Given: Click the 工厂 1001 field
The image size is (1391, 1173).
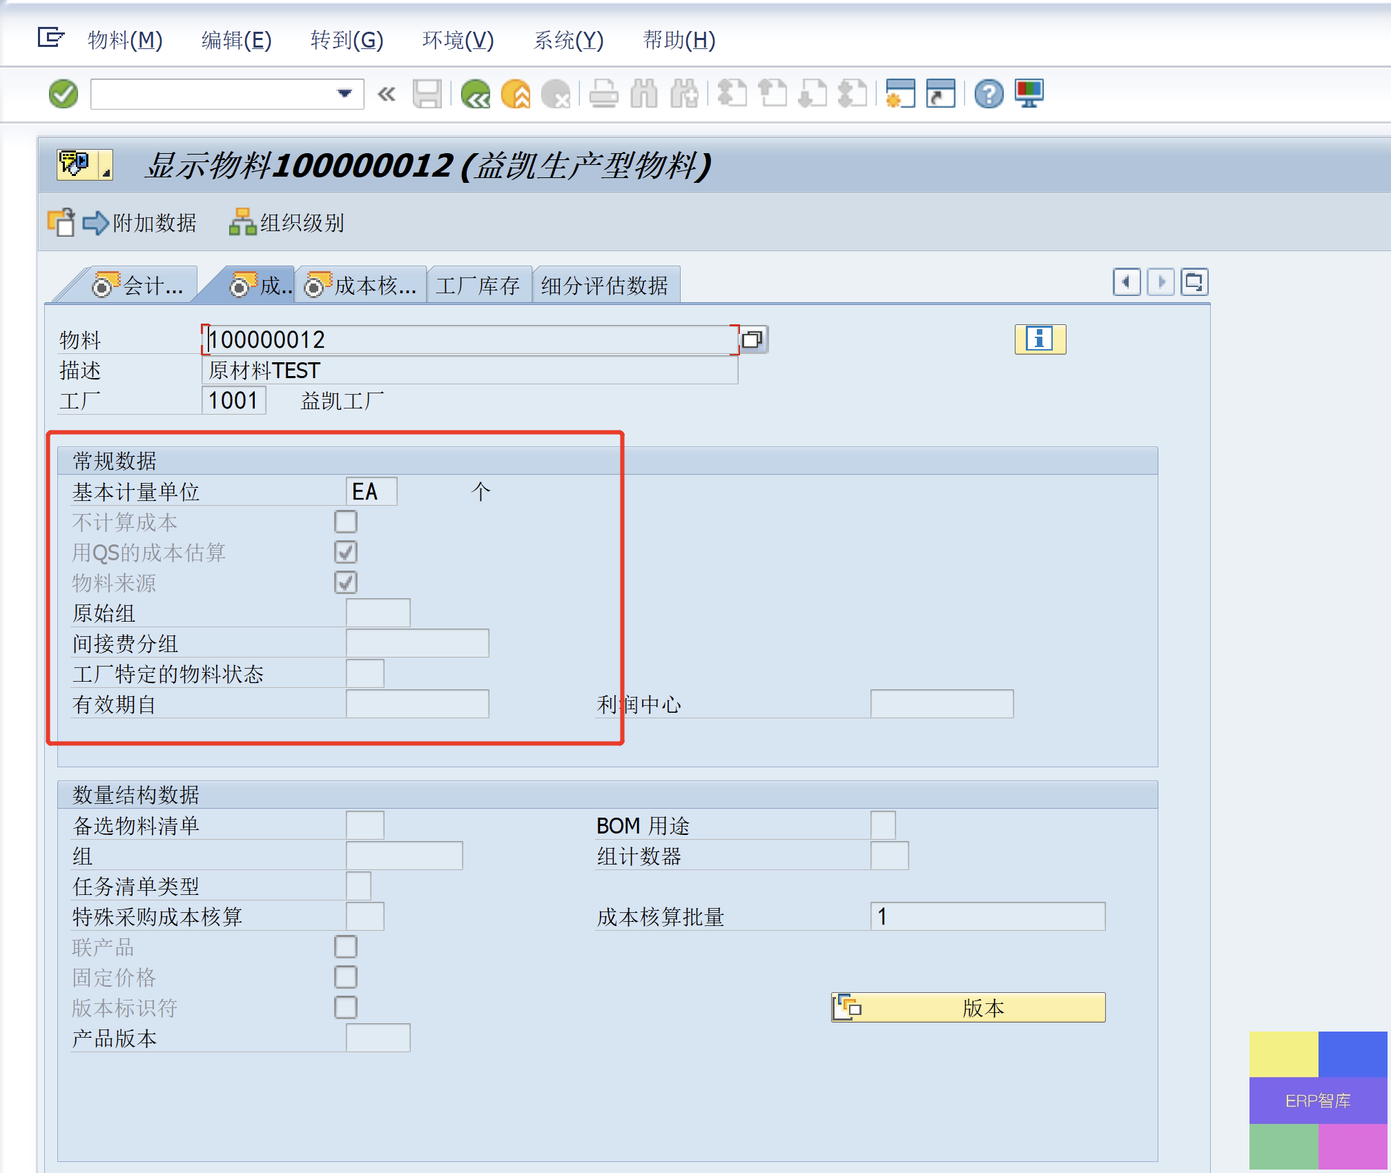Looking at the screenshot, I should pos(234,400).
